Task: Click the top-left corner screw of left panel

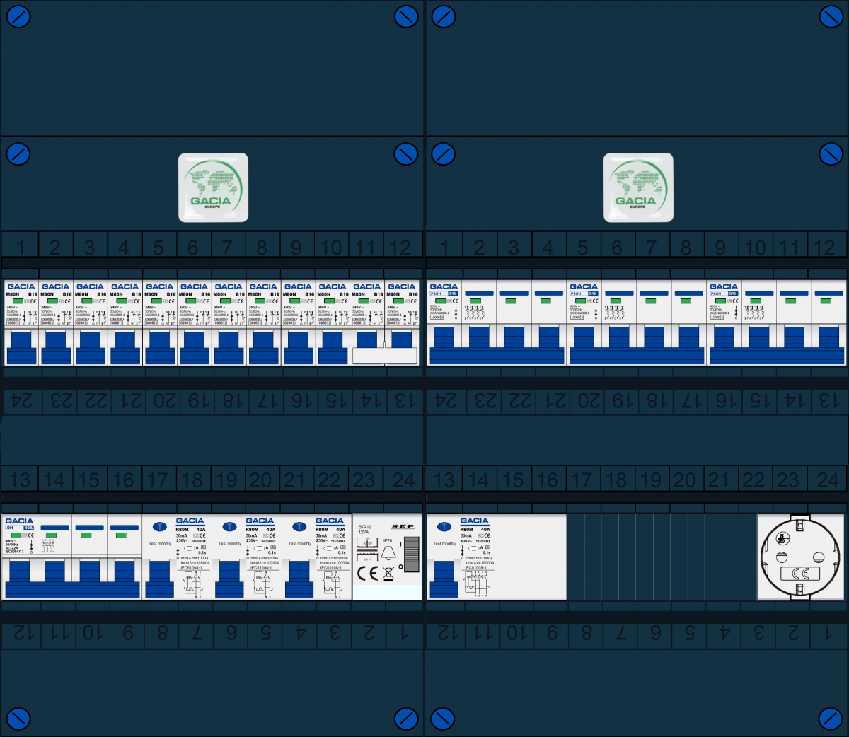Action: pyautogui.click(x=18, y=17)
